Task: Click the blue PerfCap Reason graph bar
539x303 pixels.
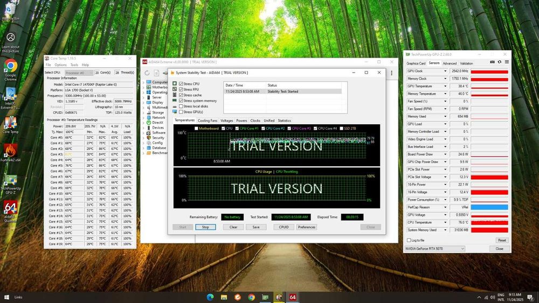Action: 489,207
